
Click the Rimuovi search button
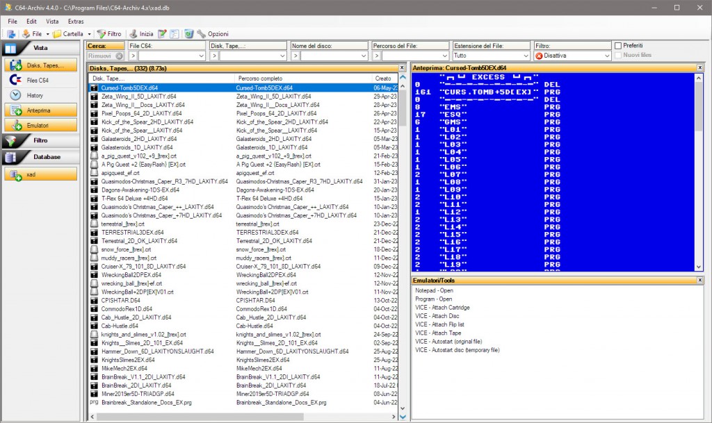[106, 56]
